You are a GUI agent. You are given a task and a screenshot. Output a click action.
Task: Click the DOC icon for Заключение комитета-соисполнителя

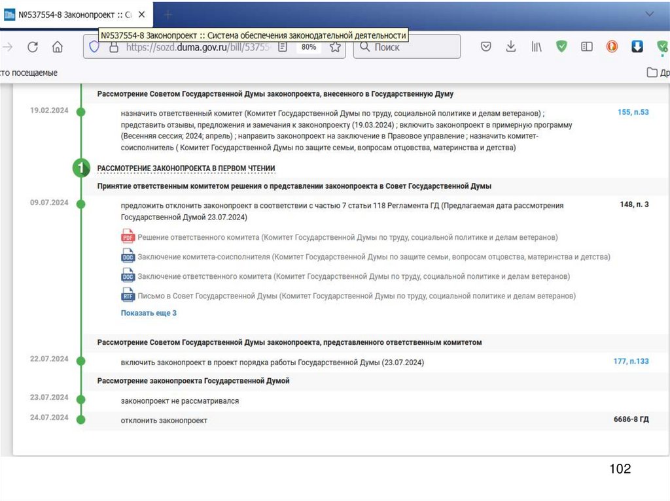(128, 256)
